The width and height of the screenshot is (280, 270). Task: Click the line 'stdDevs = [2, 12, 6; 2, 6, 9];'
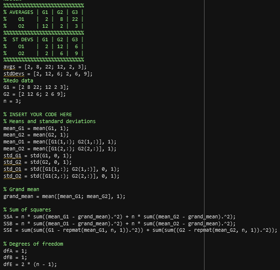pos(48,74)
